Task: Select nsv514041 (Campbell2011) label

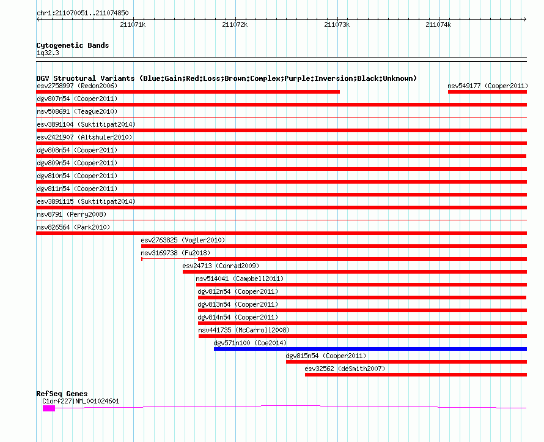Action: [240, 279]
